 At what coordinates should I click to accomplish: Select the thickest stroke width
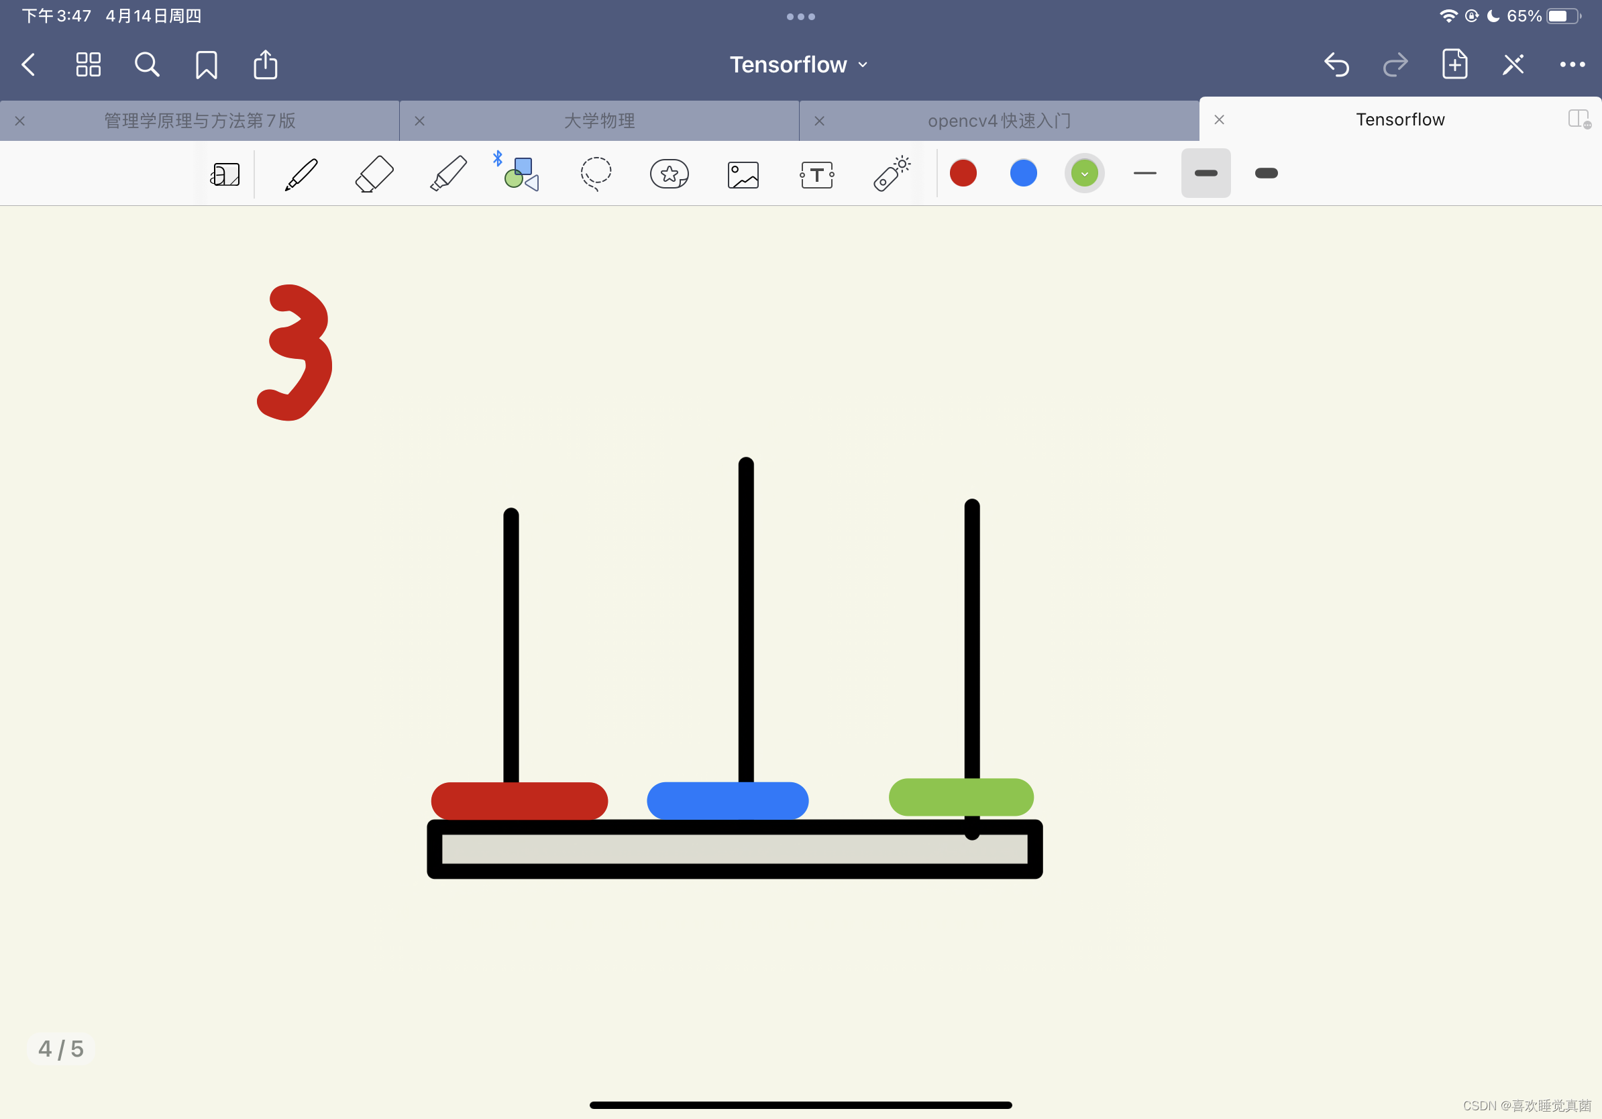(x=1267, y=173)
